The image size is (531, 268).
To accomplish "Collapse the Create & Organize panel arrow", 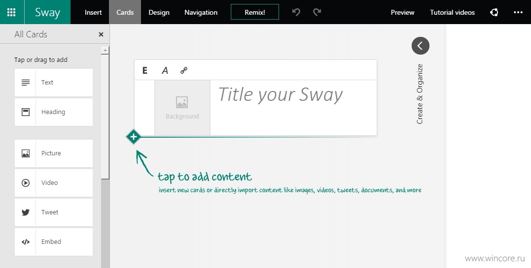I will pos(420,46).
